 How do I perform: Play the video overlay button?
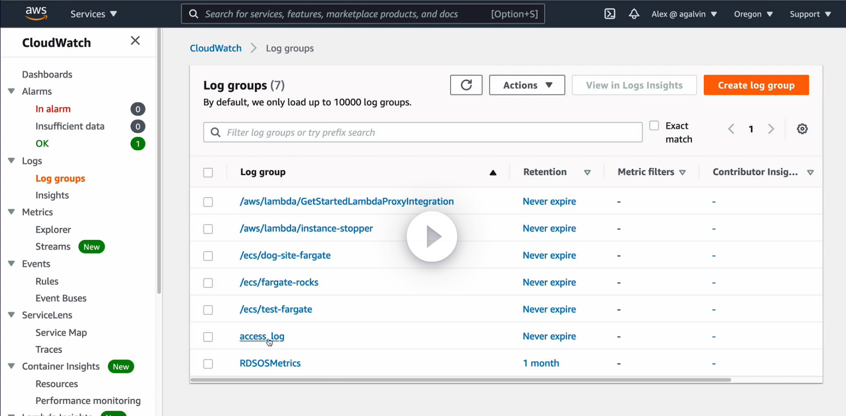tap(432, 236)
